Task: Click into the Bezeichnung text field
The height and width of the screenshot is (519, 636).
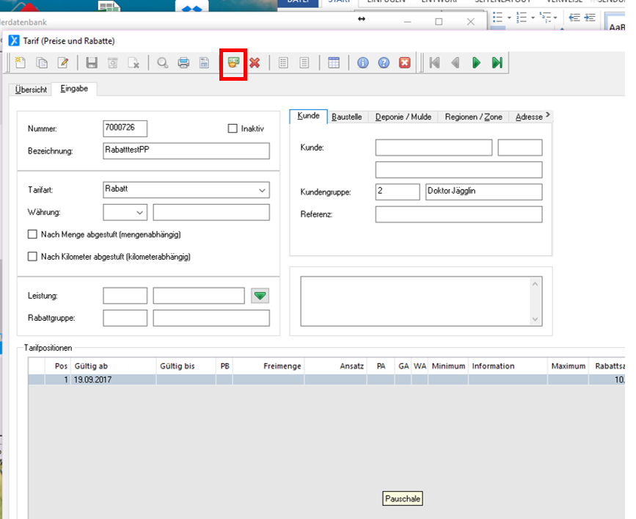Action: [186, 151]
